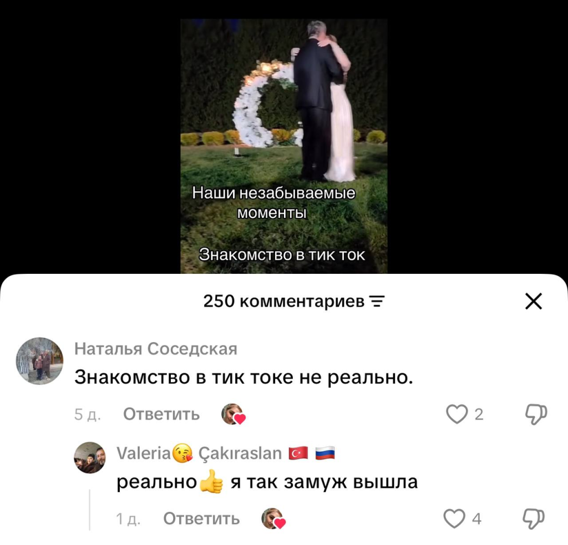
Task: Select the 250 комментариев header text
Action: [283, 301]
